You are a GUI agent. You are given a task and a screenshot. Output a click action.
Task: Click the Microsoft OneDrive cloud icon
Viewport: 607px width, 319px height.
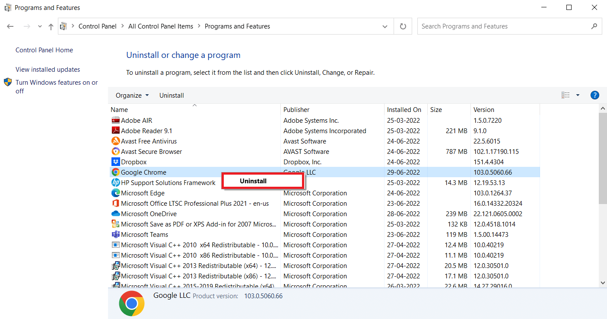coord(115,214)
